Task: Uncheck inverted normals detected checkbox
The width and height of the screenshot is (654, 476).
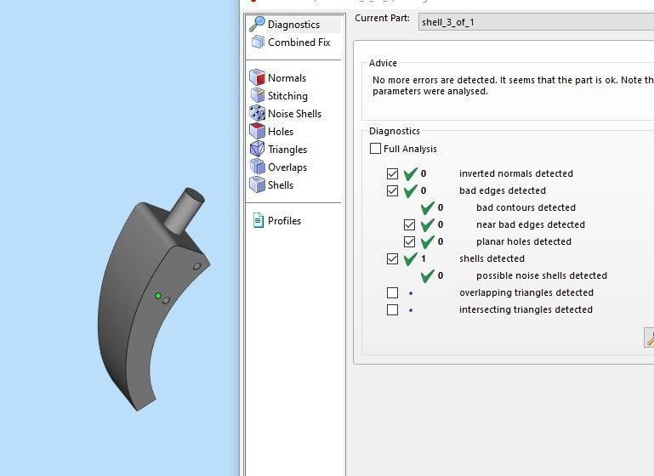Action: [x=392, y=173]
